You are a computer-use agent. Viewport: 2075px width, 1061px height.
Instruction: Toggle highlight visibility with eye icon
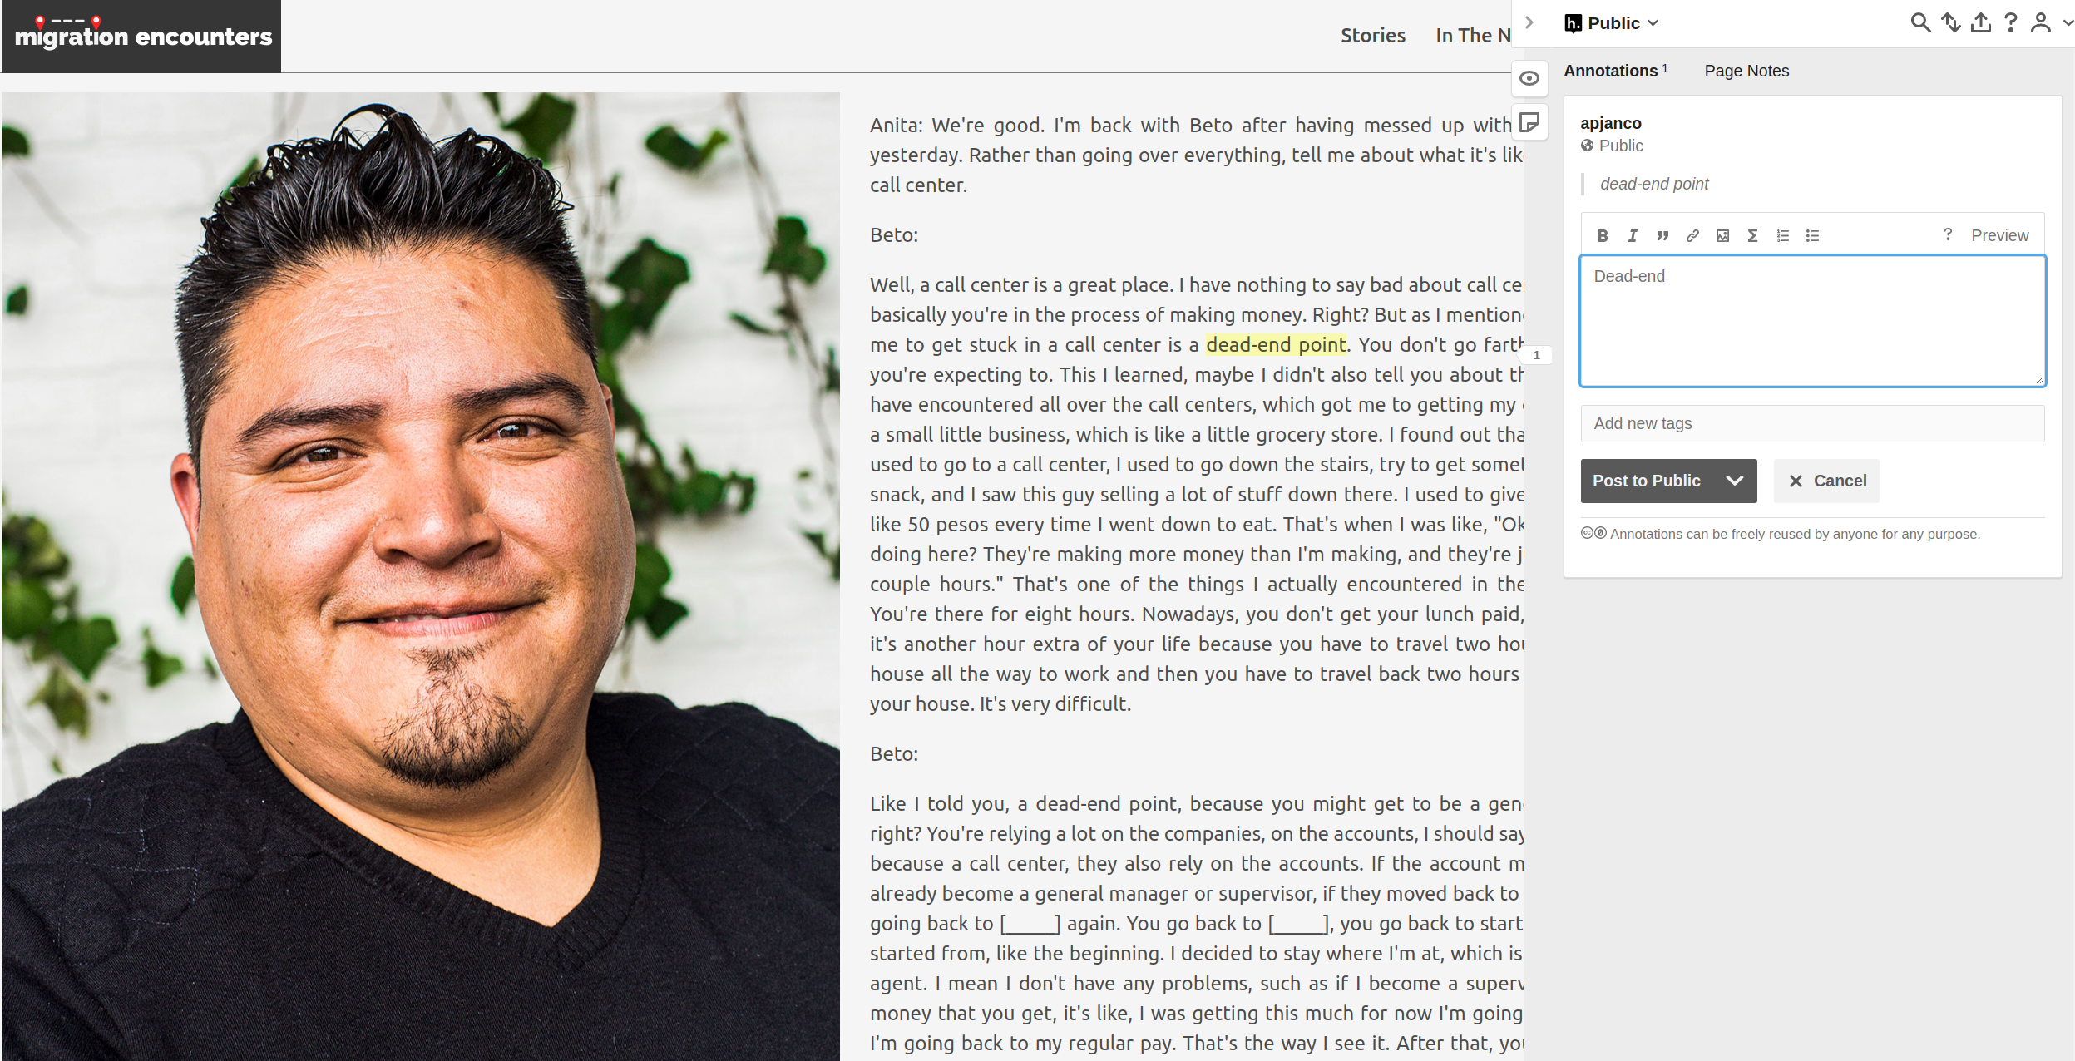1529,78
